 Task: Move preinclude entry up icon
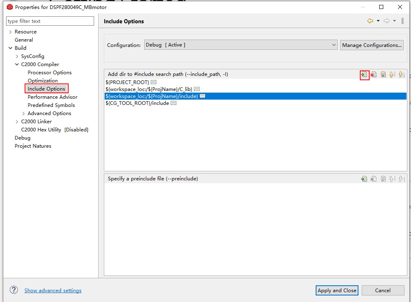392,179
